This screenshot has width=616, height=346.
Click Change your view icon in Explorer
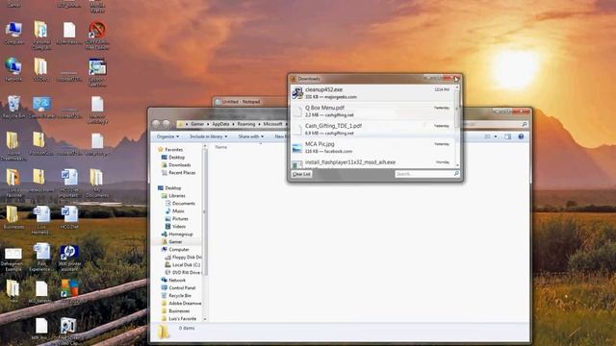point(488,136)
